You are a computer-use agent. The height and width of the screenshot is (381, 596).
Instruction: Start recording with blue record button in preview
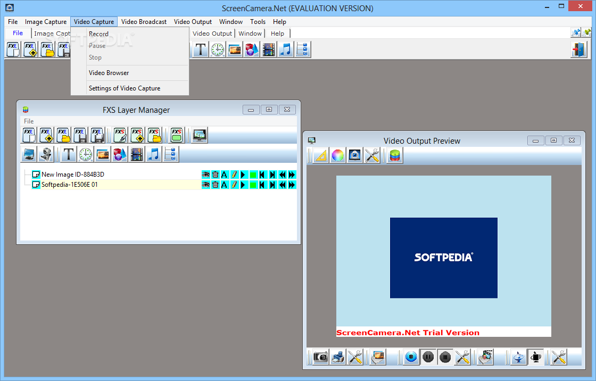click(411, 357)
